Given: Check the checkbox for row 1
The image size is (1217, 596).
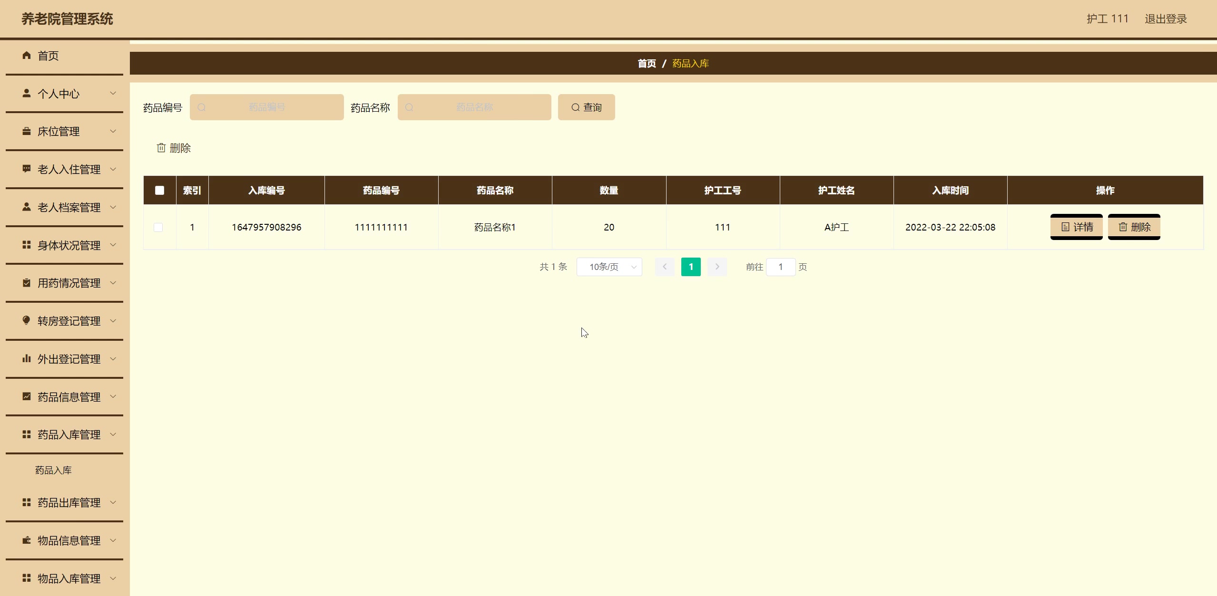Looking at the screenshot, I should tap(158, 227).
